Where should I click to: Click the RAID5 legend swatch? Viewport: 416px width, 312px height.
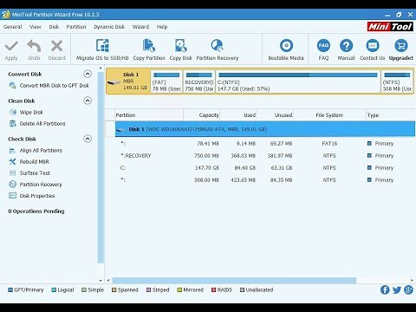tap(214, 290)
